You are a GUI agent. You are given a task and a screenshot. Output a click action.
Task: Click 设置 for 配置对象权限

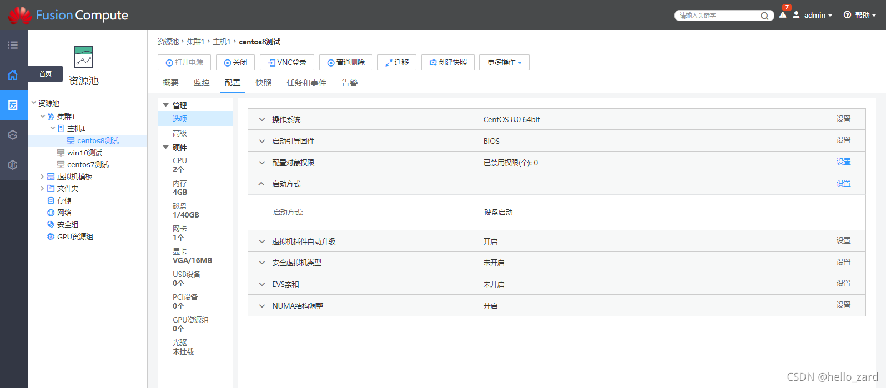tap(844, 162)
